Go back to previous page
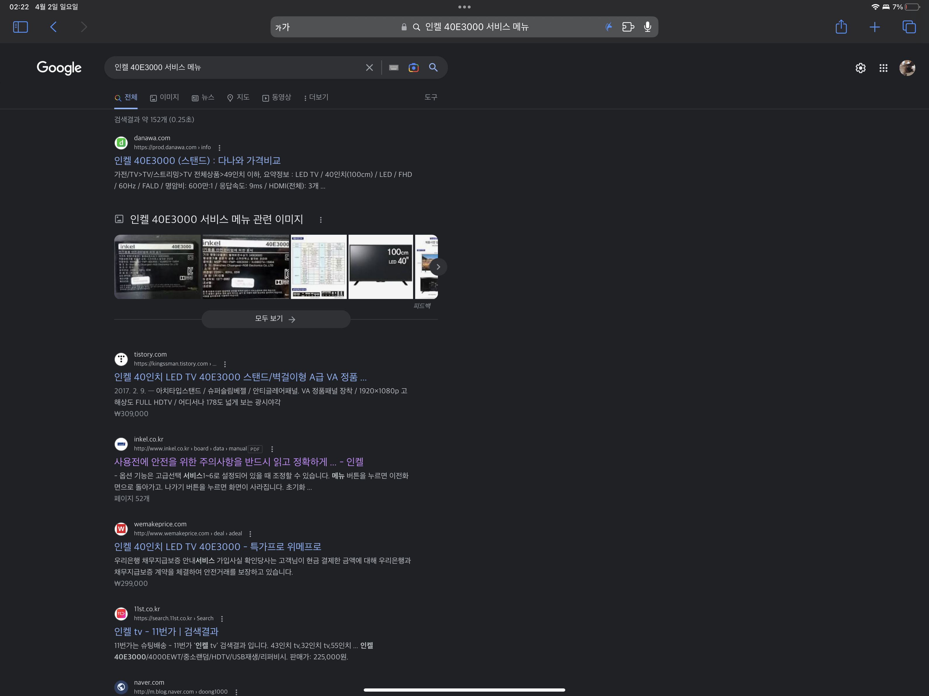The height and width of the screenshot is (696, 929). 53,27
